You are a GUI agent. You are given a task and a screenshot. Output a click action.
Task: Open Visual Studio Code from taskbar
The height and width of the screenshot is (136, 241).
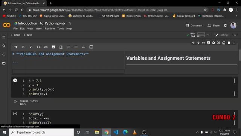click(116, 132)
